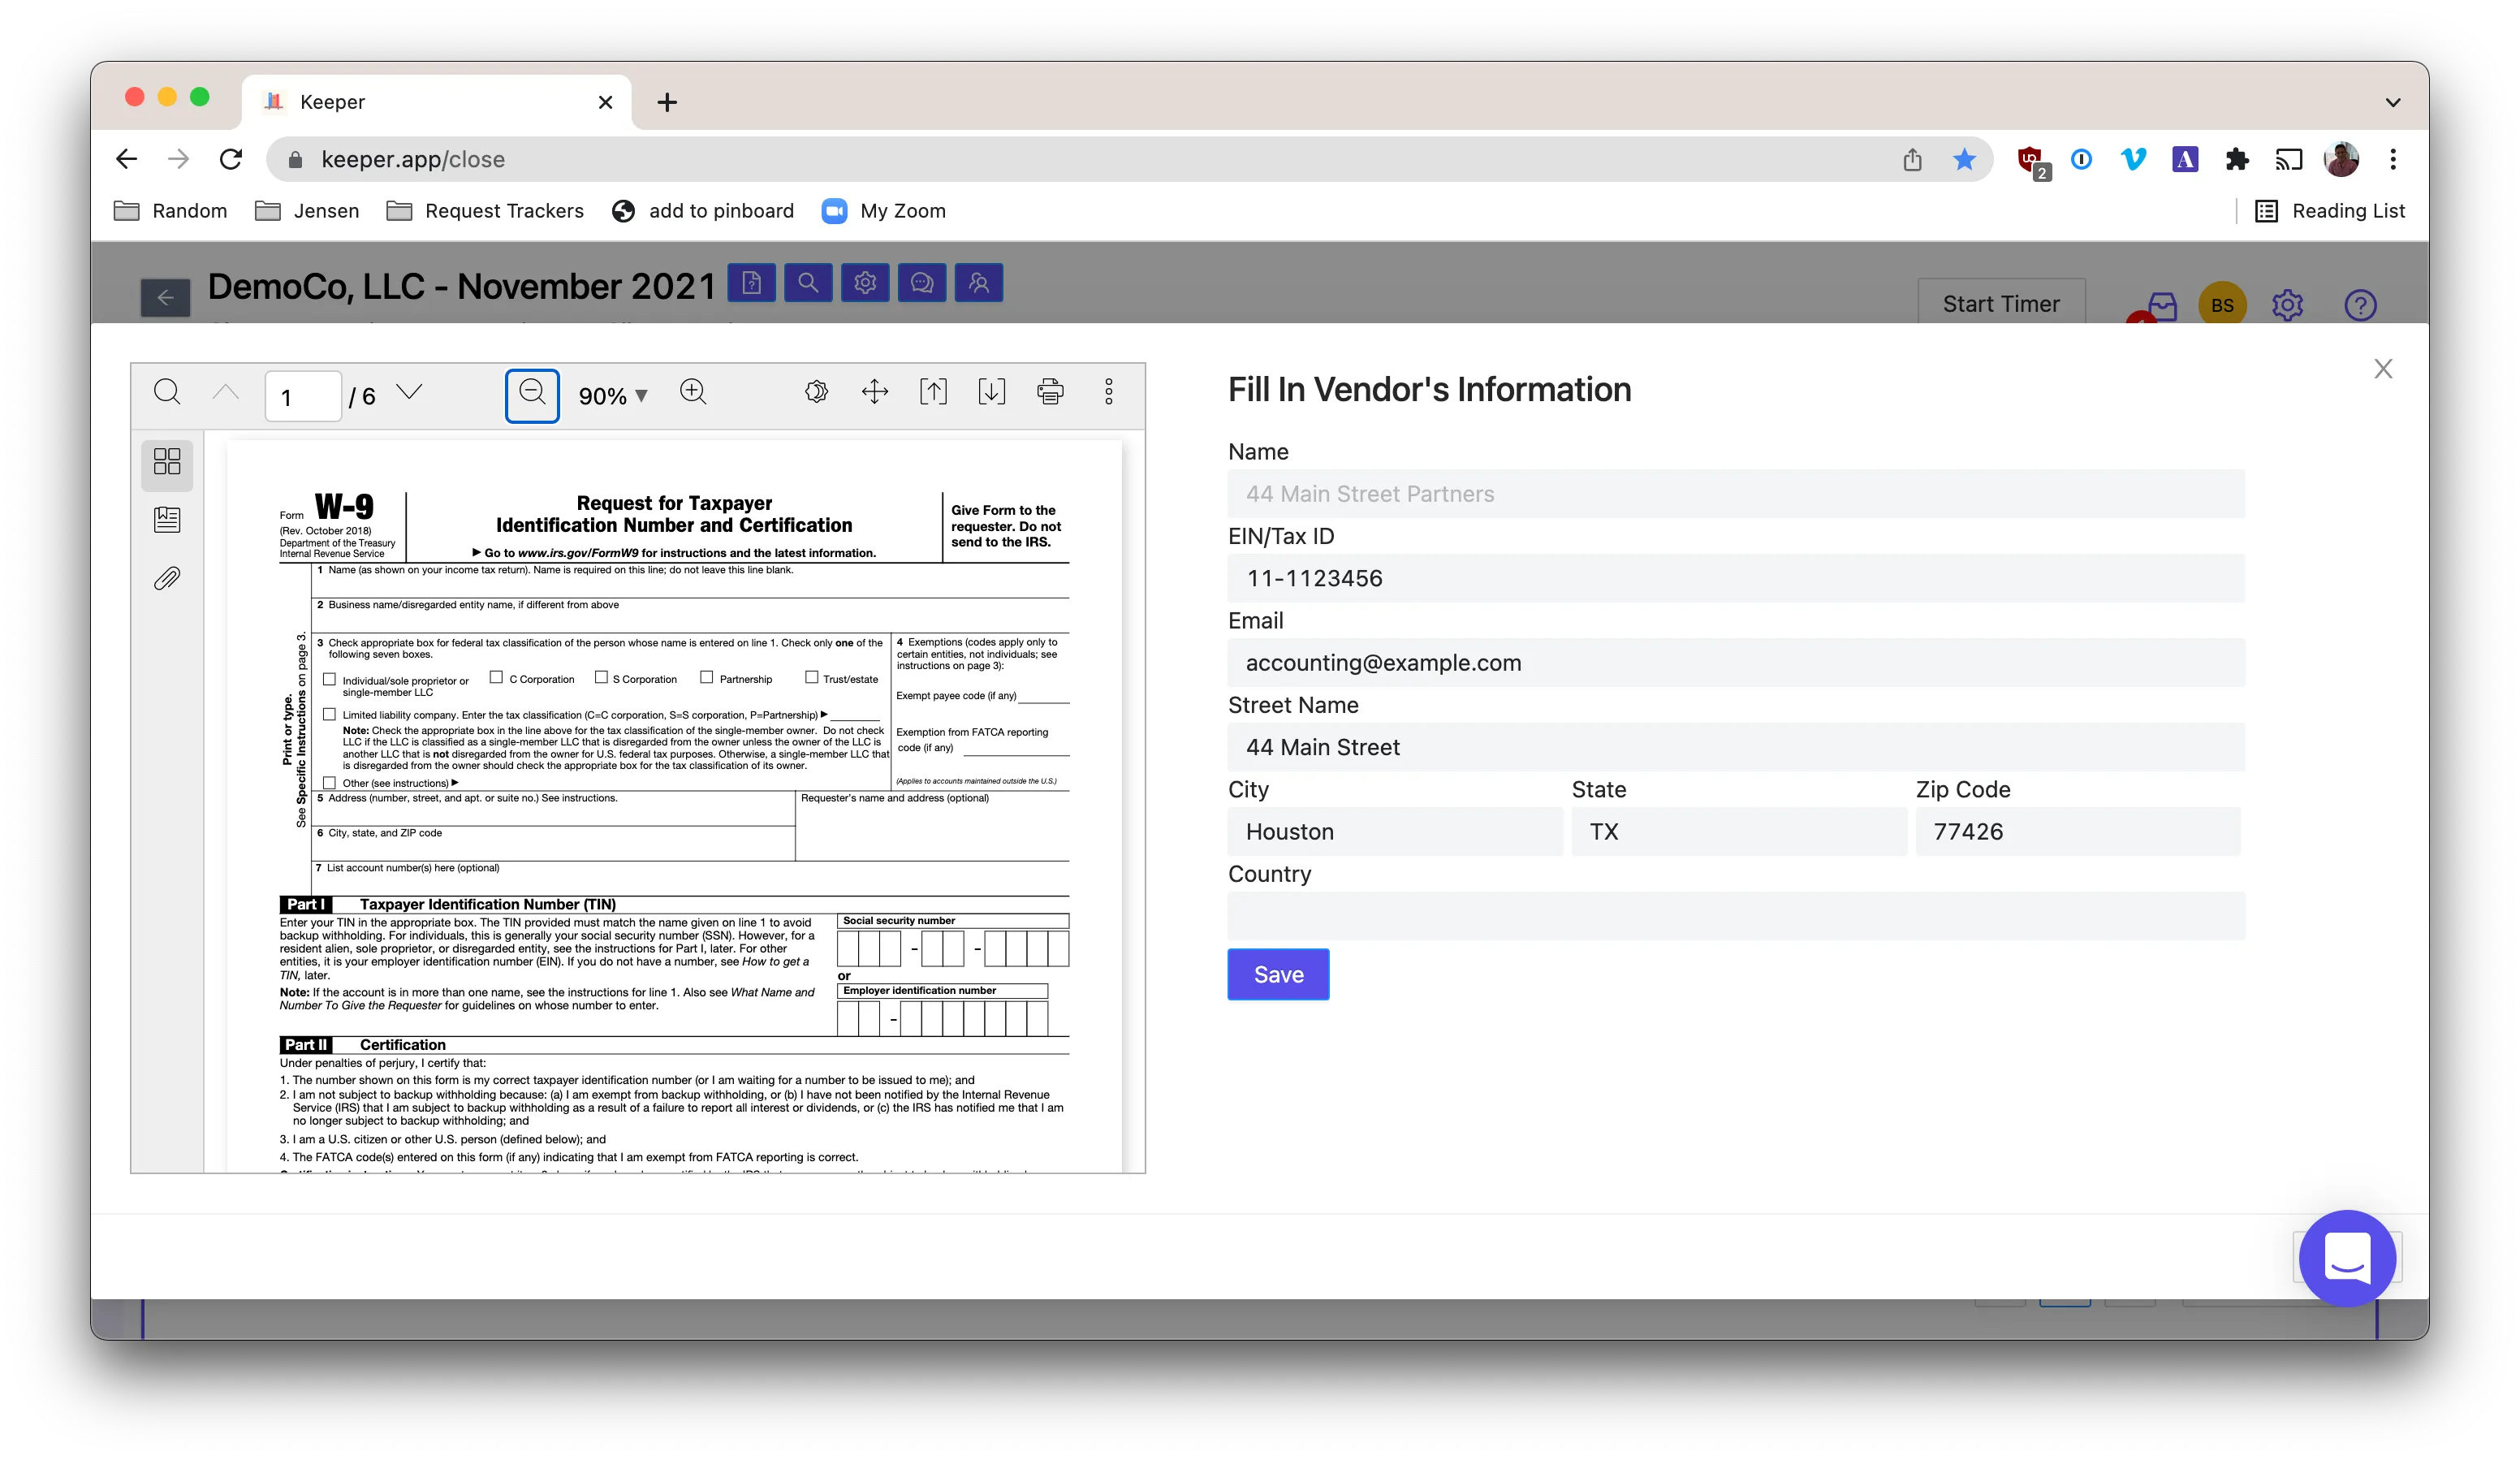
Task: Go to next PDF page arrow
Action: click(x=409, y=392)
